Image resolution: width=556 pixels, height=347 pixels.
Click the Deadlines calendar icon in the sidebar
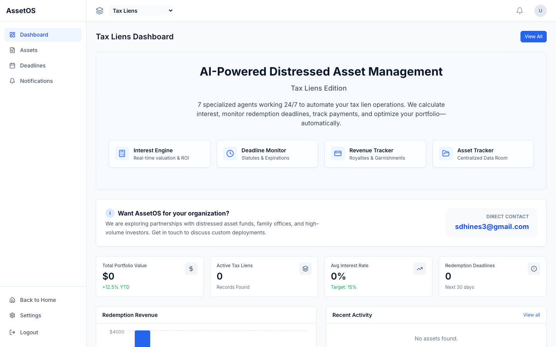12,66
